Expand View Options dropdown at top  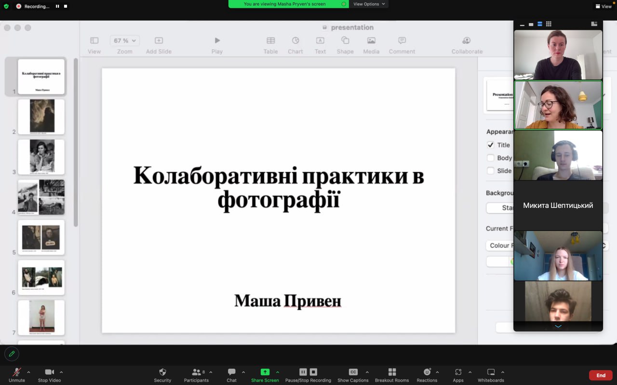(369, 4)
